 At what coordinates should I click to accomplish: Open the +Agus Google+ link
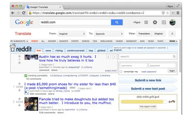click(x=137, y=22)
